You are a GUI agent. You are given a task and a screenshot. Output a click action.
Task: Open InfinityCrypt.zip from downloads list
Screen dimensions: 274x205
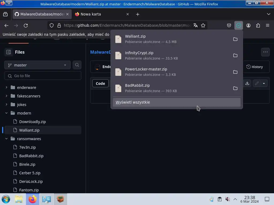[x=171, y=56]
